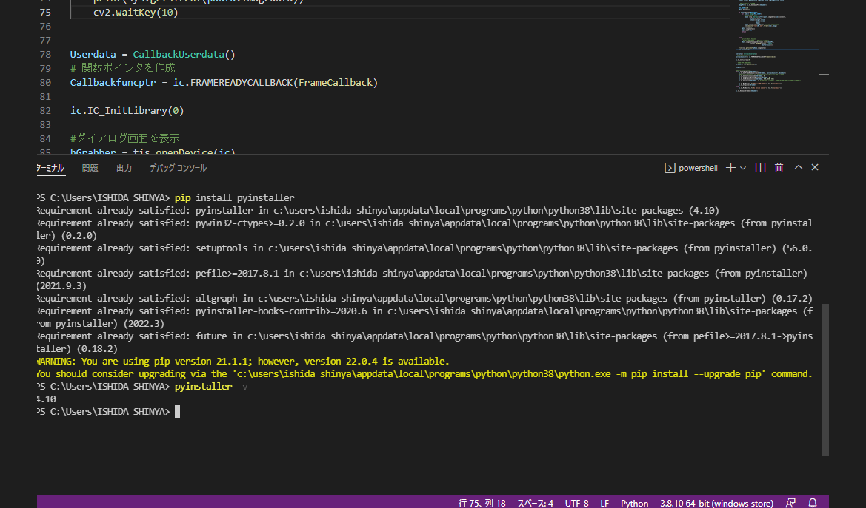Click the pip version 21.1.1 warning line
Image resolution: width=866 pixels, height=508 pixels.
pyautogui.click(x=243, y=362)
